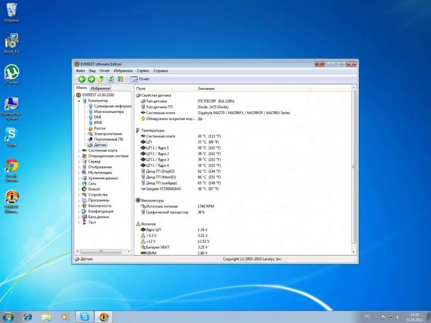Open the Файл menu

[81, 71]
